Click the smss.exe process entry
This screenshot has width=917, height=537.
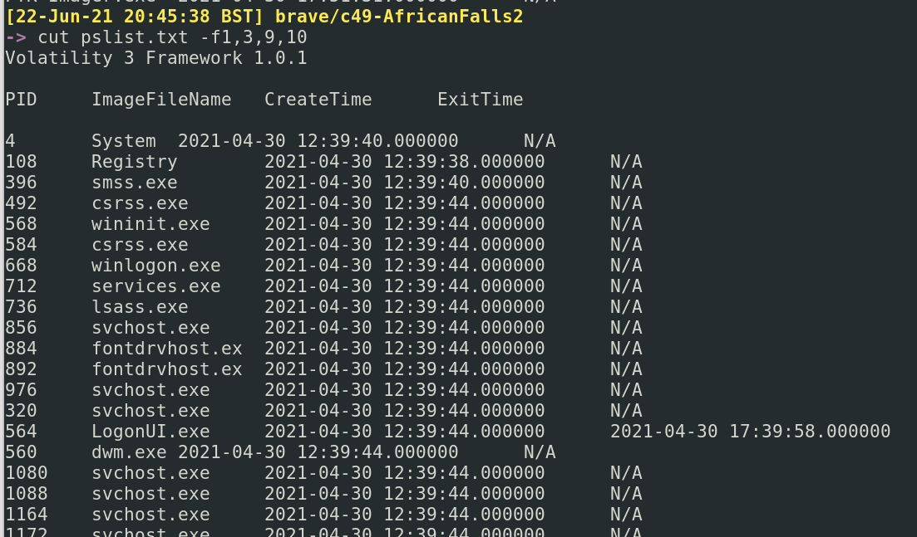(134, 183)
